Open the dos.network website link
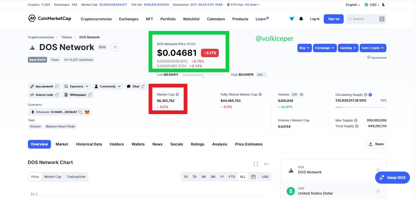 (x=44, y=86)
